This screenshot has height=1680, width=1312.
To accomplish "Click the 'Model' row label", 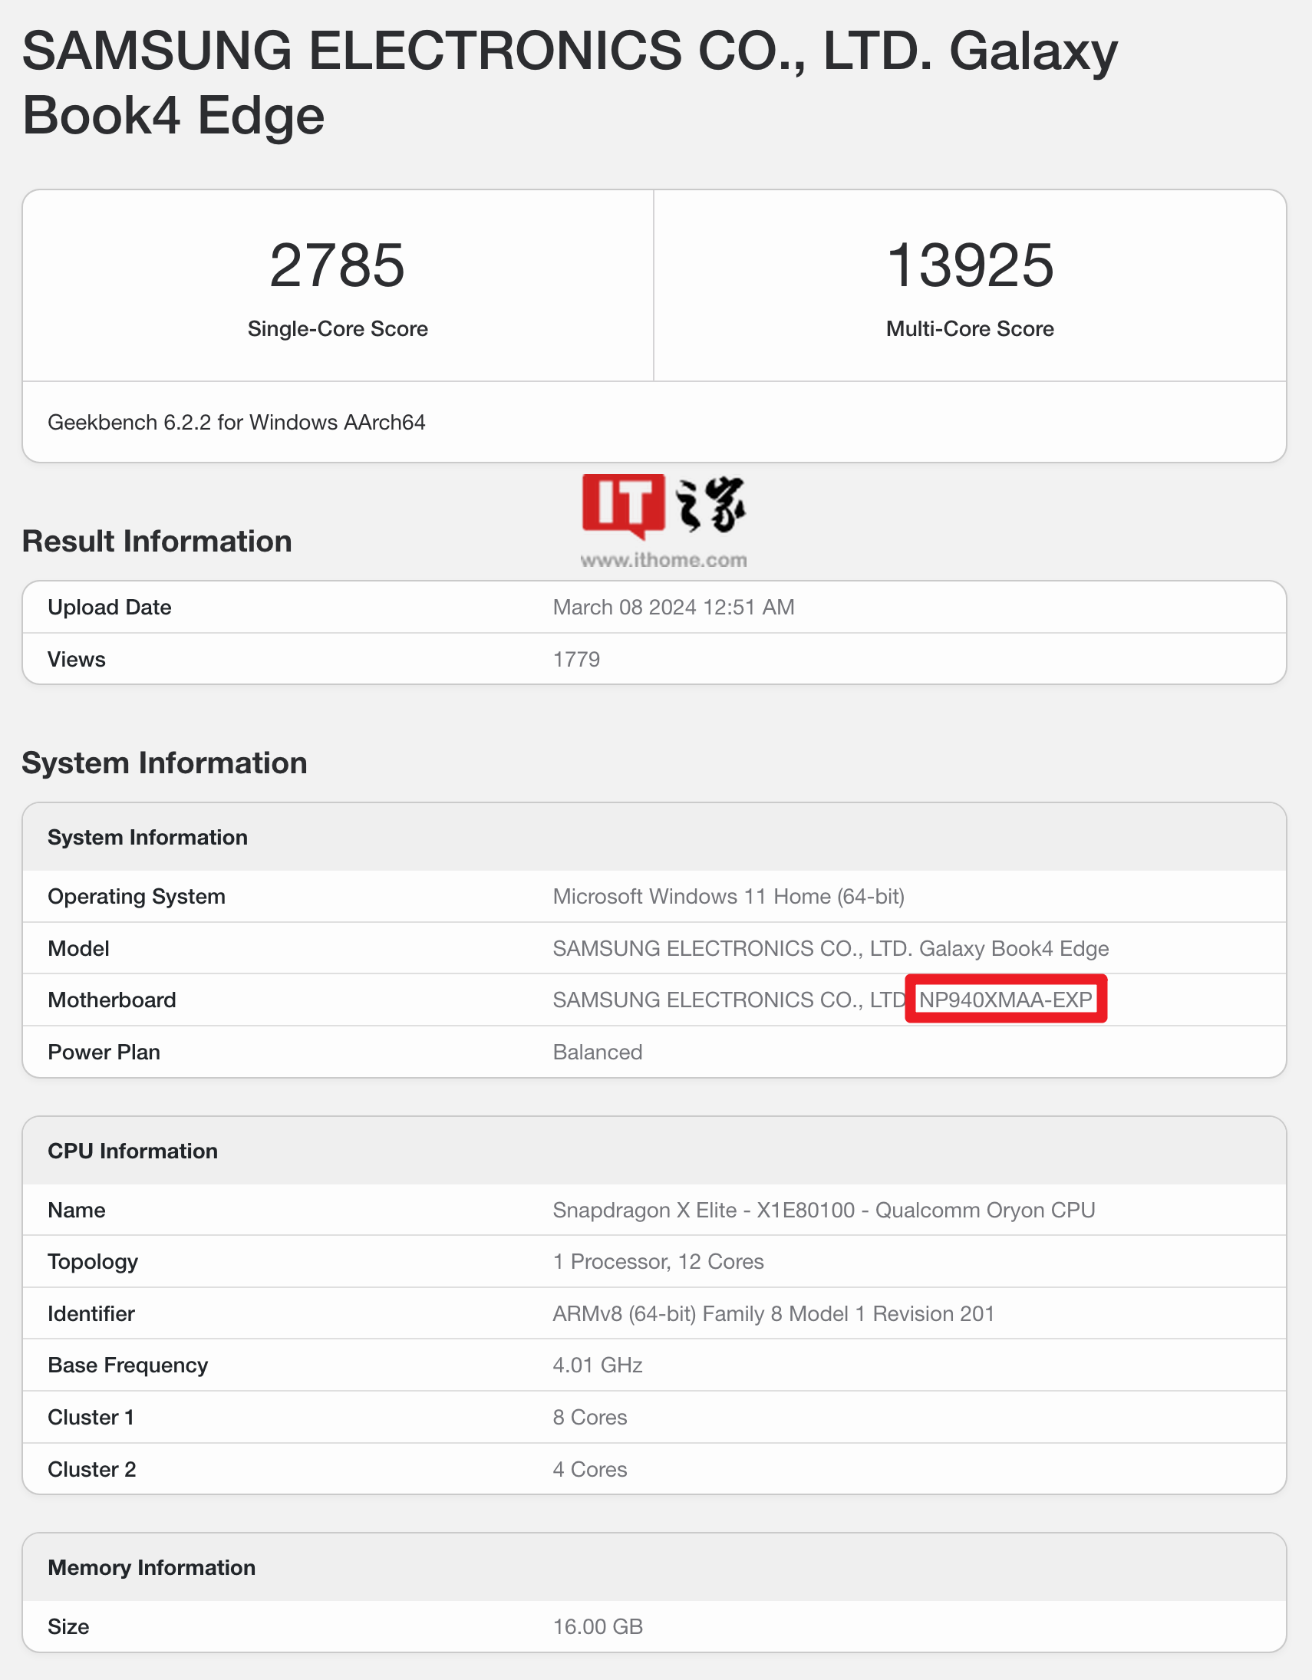I will tap(78, 948).
